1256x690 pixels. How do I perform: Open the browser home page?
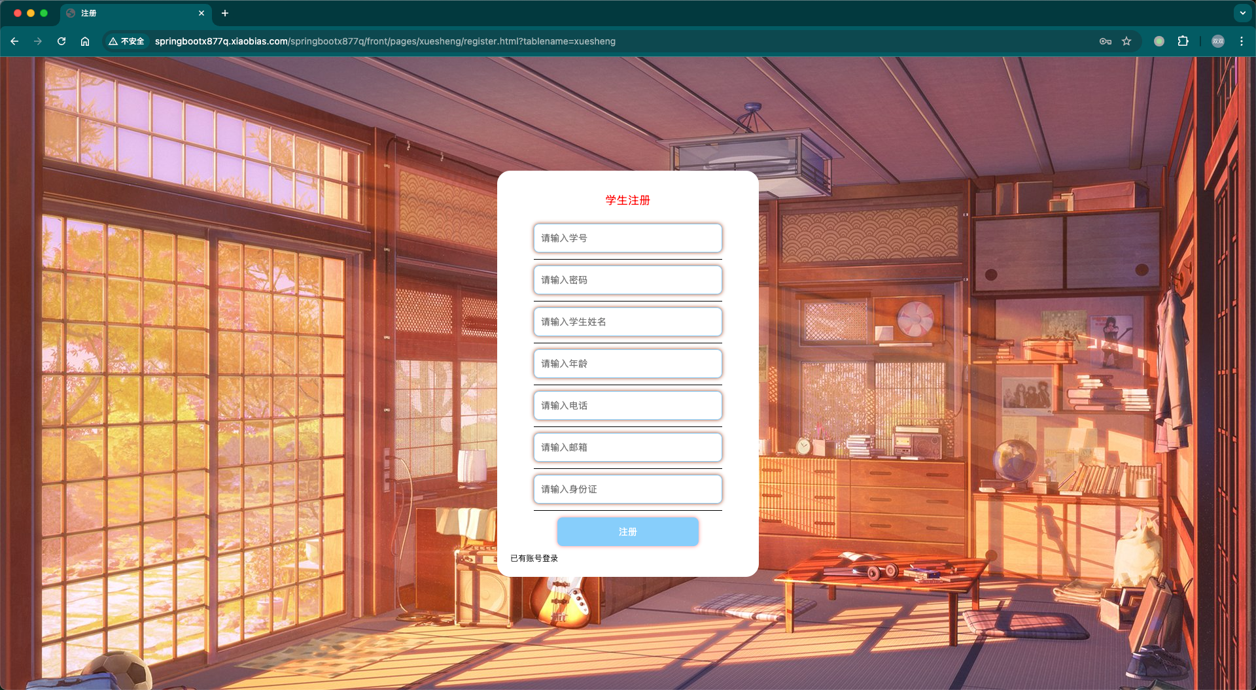(x=85, y=41)
